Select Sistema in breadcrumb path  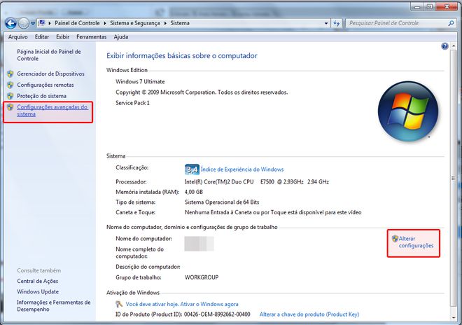point(180,23)
